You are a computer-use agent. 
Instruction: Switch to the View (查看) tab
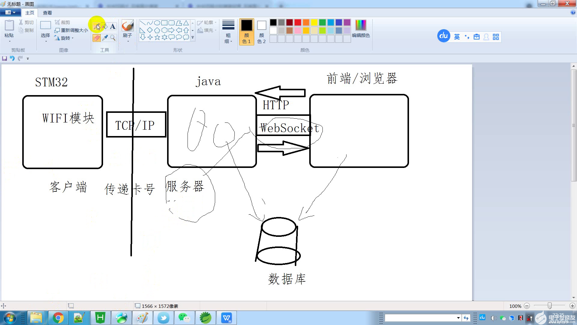click(47, 13)
